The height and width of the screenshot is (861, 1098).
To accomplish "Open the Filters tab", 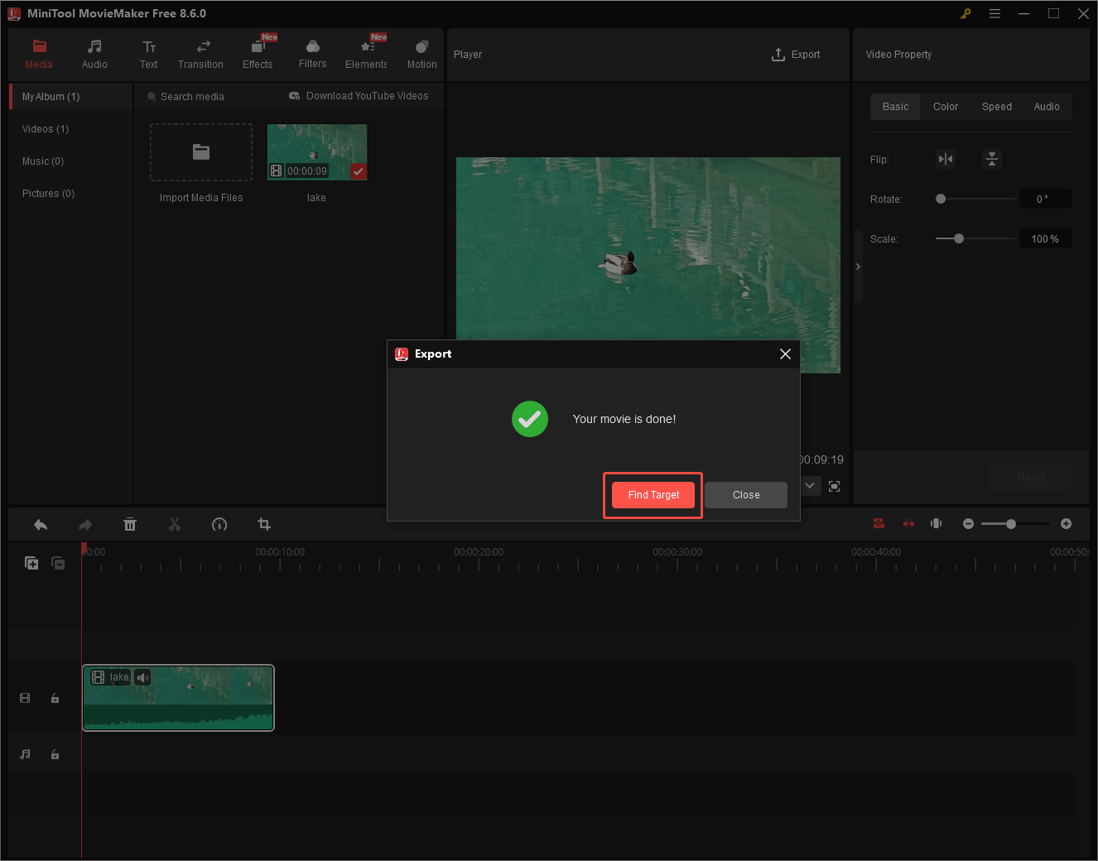I will pyautogui.click(x=312, y=55).
